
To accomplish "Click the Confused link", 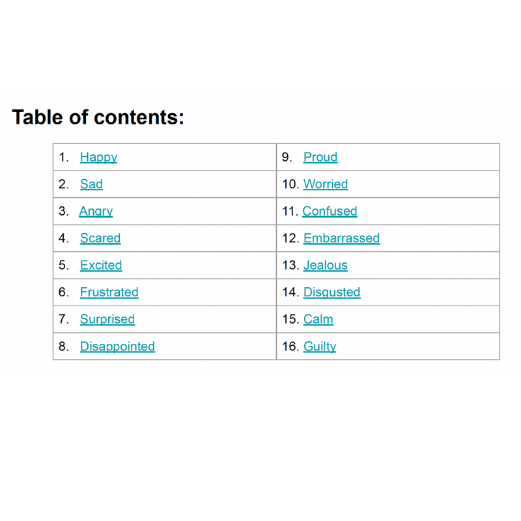I will (330, 211).
